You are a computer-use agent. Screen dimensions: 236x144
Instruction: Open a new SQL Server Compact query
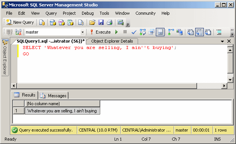(x=81, y=23)
